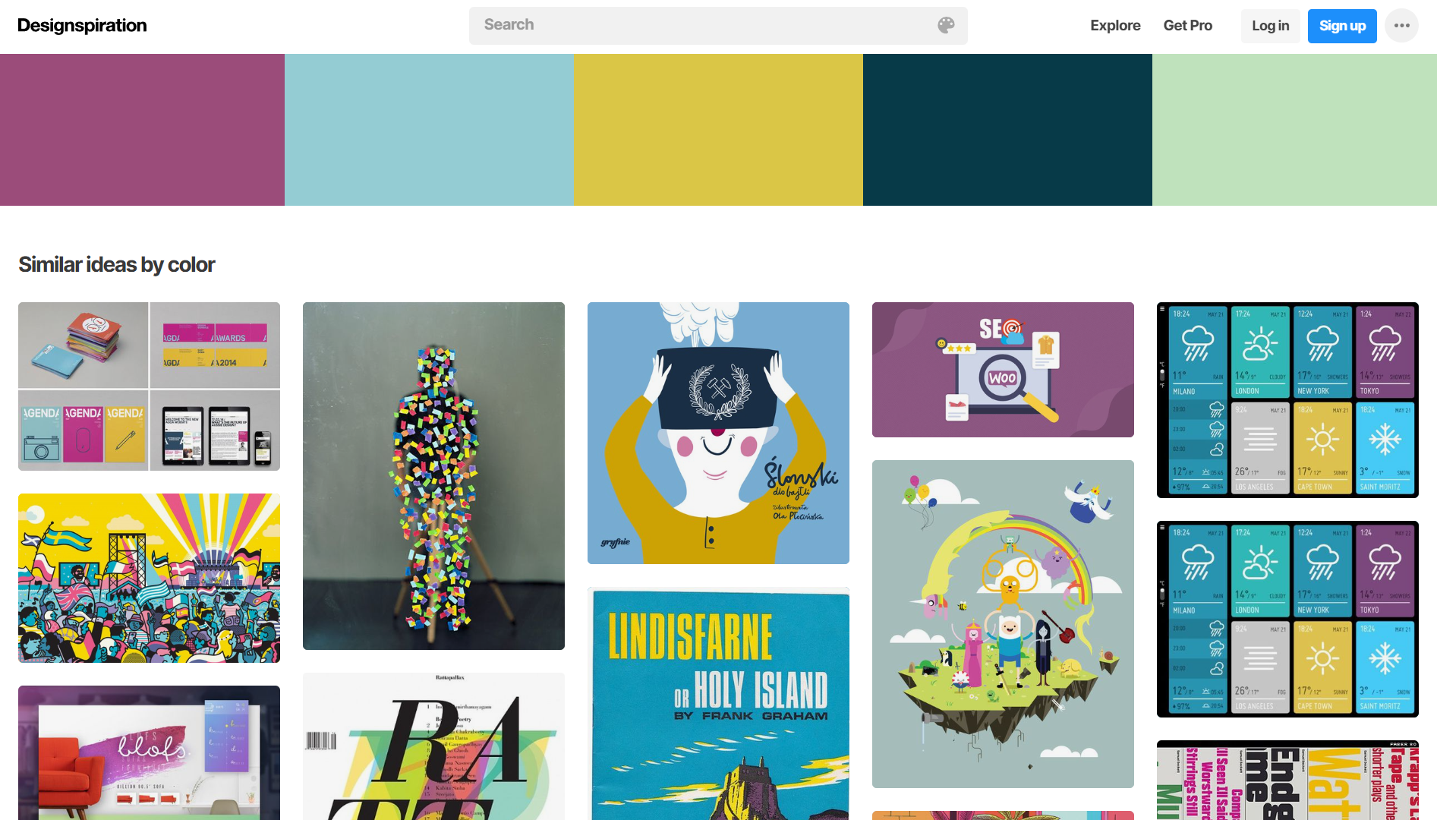
Task: Select the mustard yellow color swatch
Action: tap(718, 130)
